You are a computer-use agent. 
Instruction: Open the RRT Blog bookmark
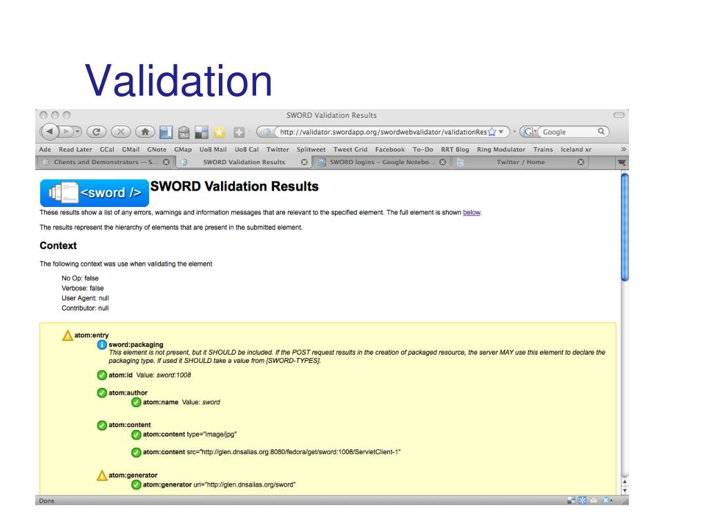[x=455, y=149]
